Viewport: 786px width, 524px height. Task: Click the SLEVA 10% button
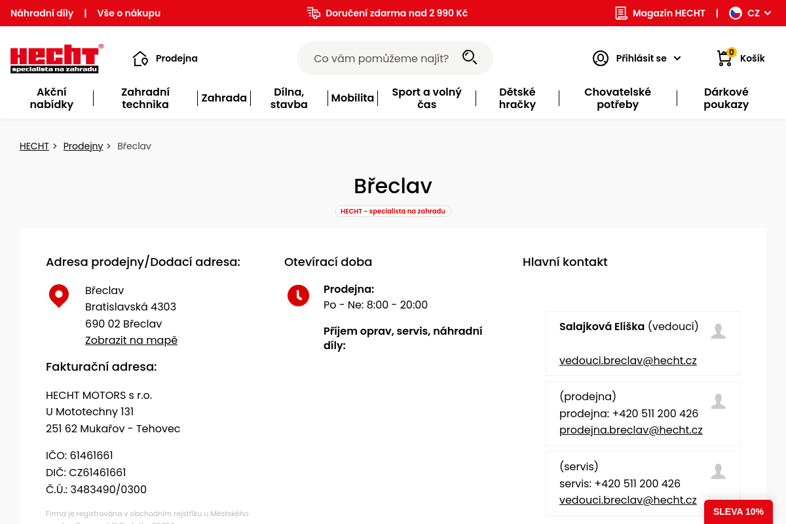tap(738, 512)
